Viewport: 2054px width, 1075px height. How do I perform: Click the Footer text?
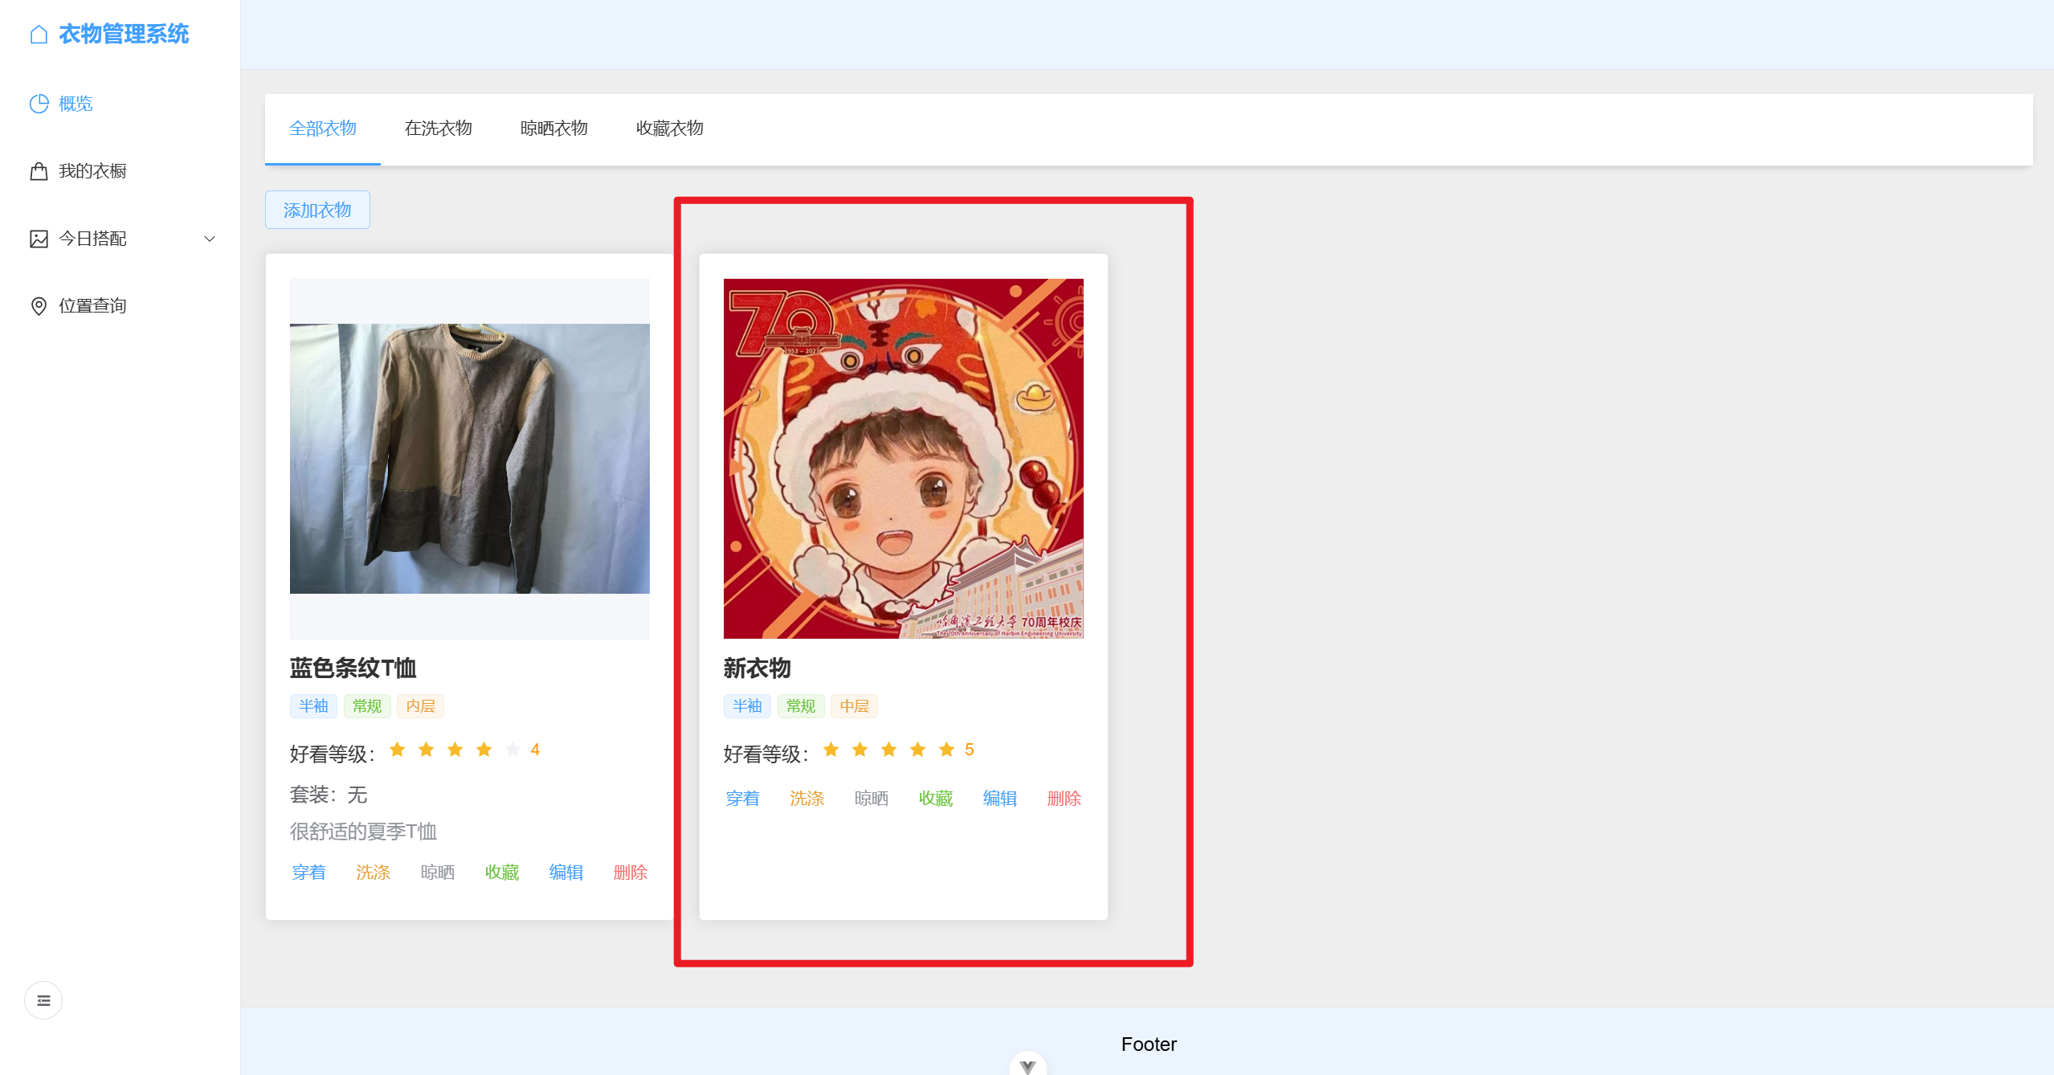(1149, 1044)
